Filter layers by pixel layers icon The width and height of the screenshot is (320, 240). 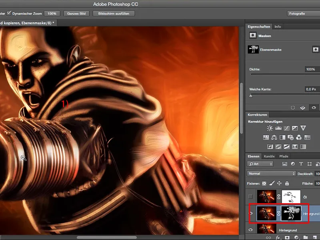pyautogui.click(x=285, y=164)
